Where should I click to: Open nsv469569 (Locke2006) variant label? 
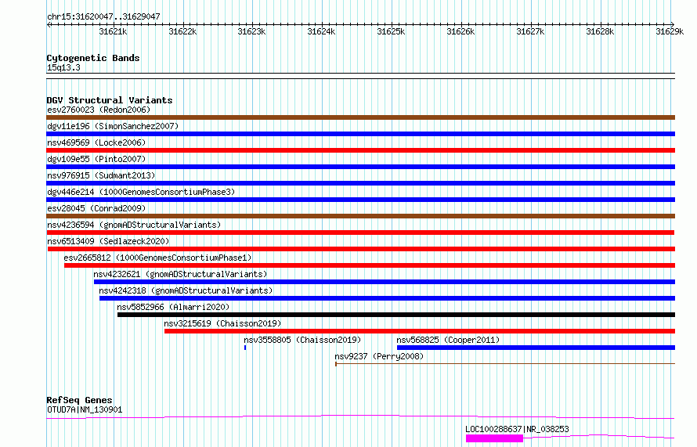(96, 142)
